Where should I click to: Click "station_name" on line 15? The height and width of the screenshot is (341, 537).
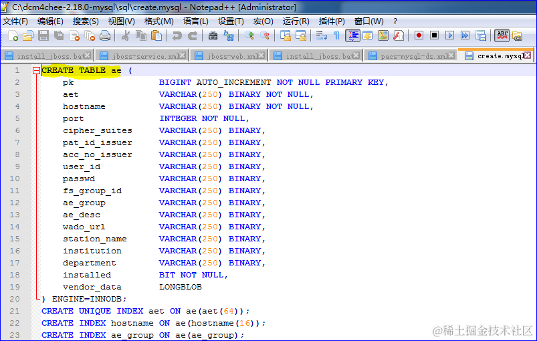tap(95, 239)
